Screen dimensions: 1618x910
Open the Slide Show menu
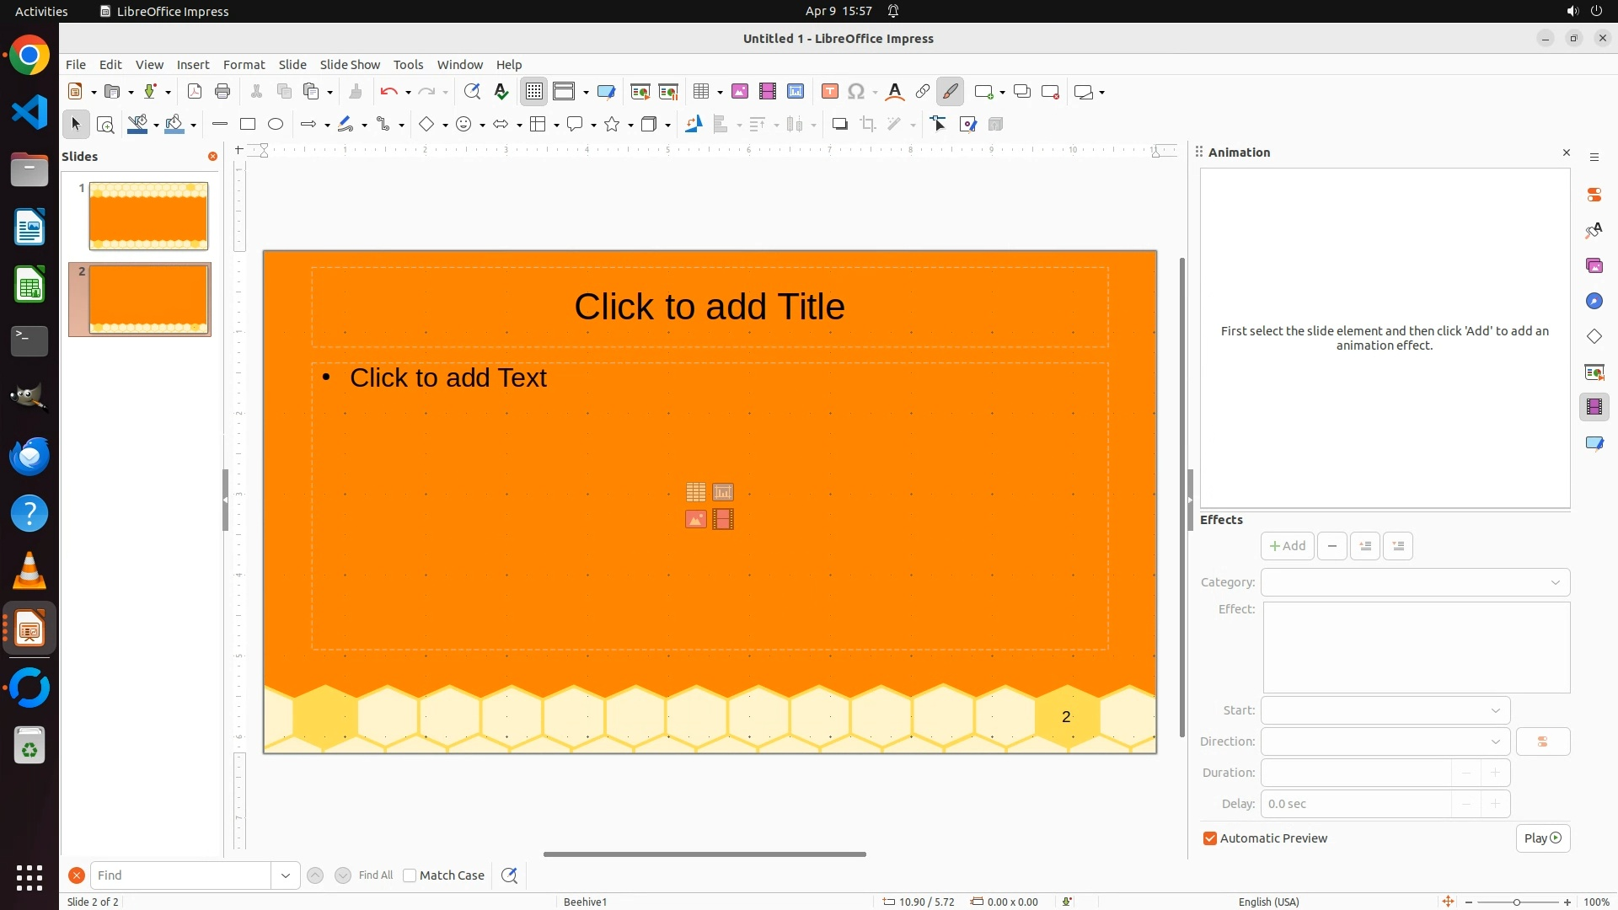pos(350,65)
